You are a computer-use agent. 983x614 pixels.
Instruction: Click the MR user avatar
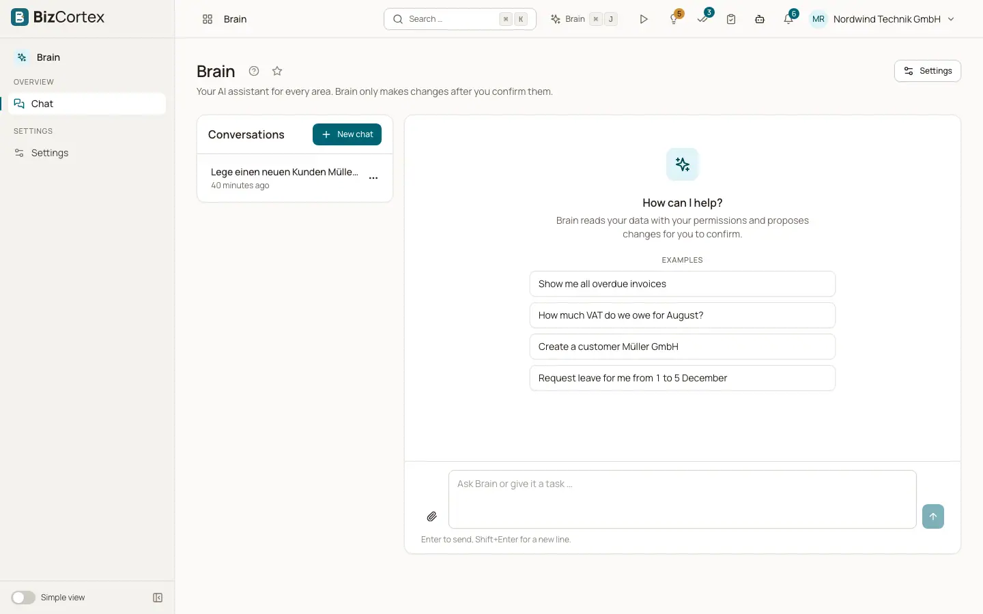tap(818, 19)
